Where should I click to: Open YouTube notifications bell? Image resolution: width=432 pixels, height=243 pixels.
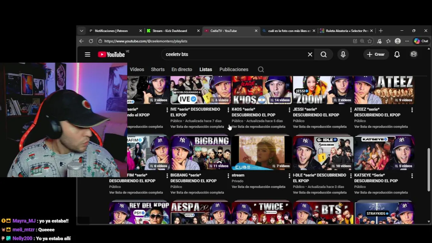[397, 54]
